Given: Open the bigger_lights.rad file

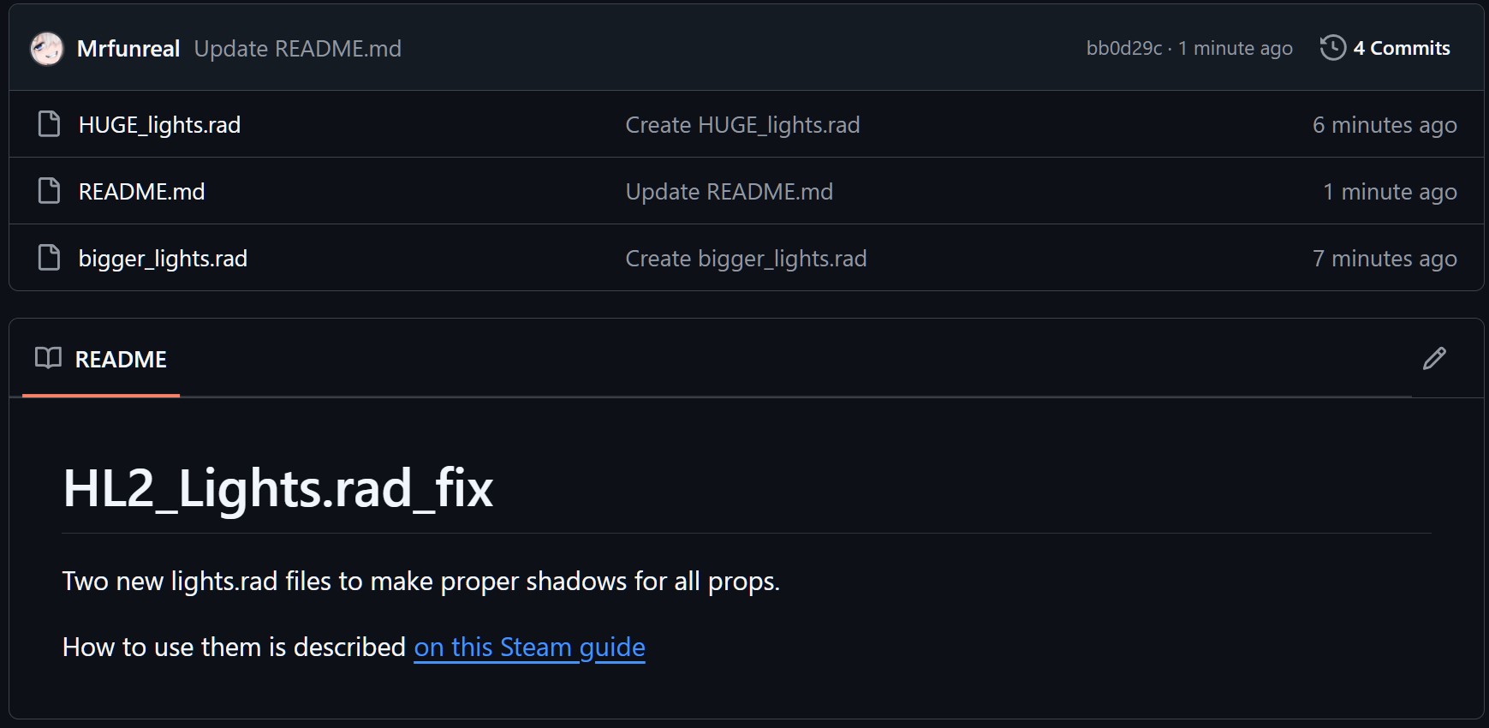Looking at the screenshot, I should tap(163, 259).
